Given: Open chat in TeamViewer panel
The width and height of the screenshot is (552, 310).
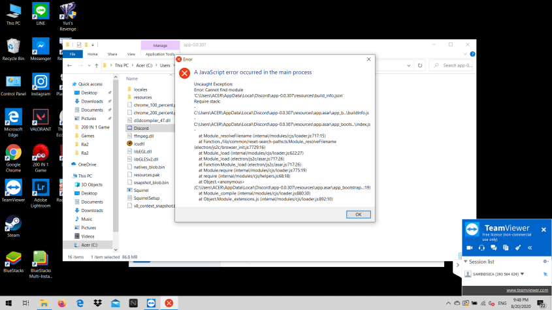Looking at the screenshot, I should pos(494,248).
